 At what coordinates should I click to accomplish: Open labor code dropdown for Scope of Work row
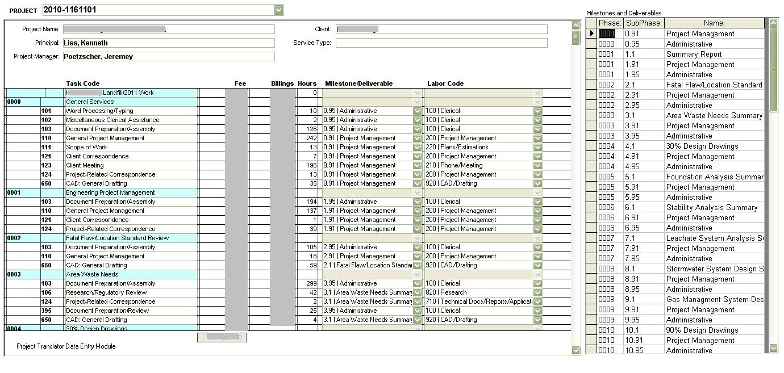(x=537, y=147)
